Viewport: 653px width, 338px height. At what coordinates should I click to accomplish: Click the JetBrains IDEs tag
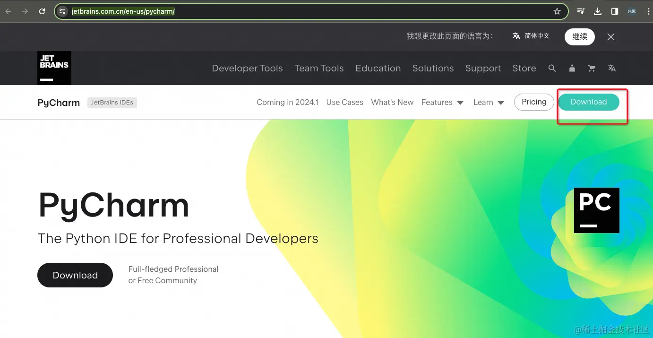[x=112, y=103]
